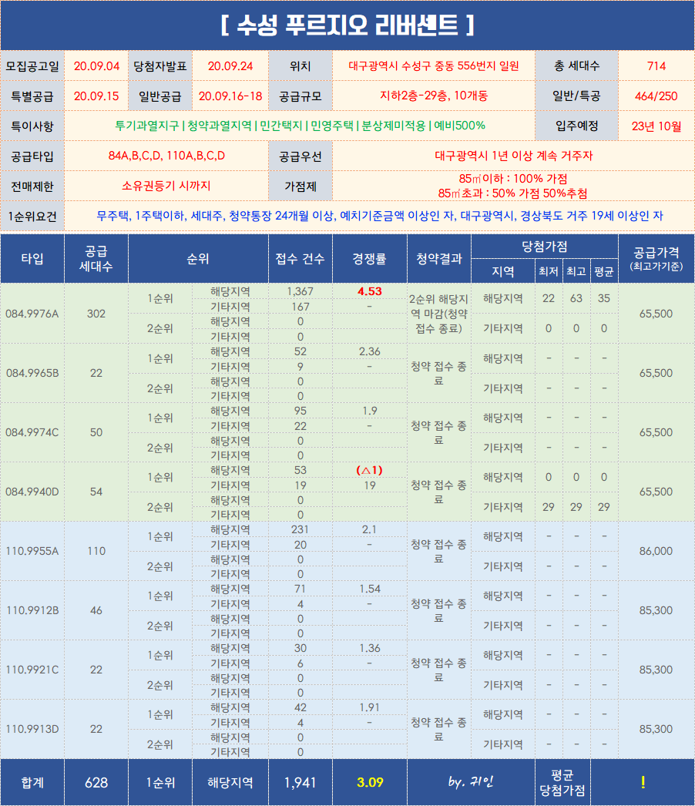695x806 pixels.
Task: Click the highest winning score 63
Action: pyautogui.click(x=576, y=299)
